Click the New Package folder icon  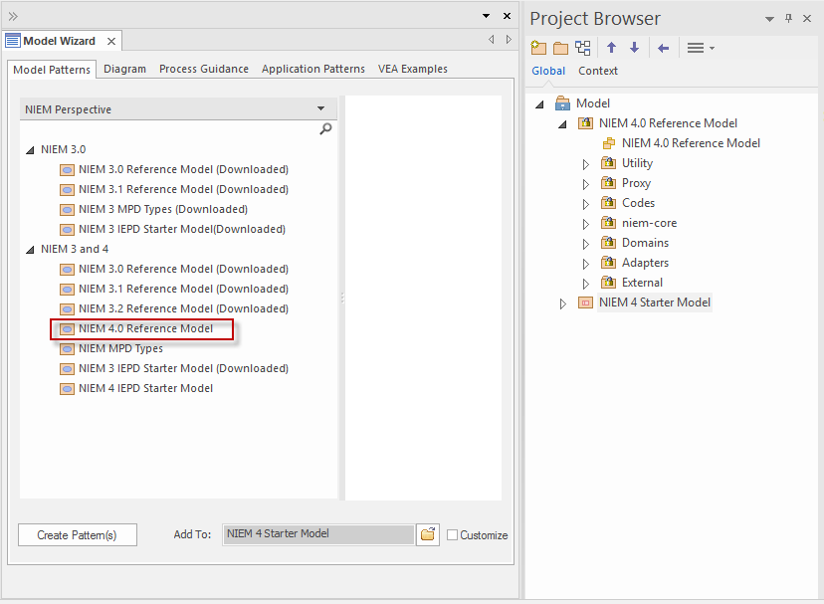pos(560,48)
